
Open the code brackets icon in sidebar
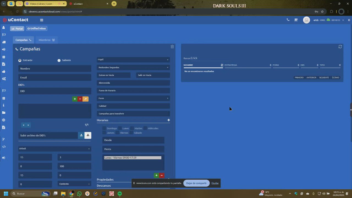pyautogui.click(x=4, y=147)
